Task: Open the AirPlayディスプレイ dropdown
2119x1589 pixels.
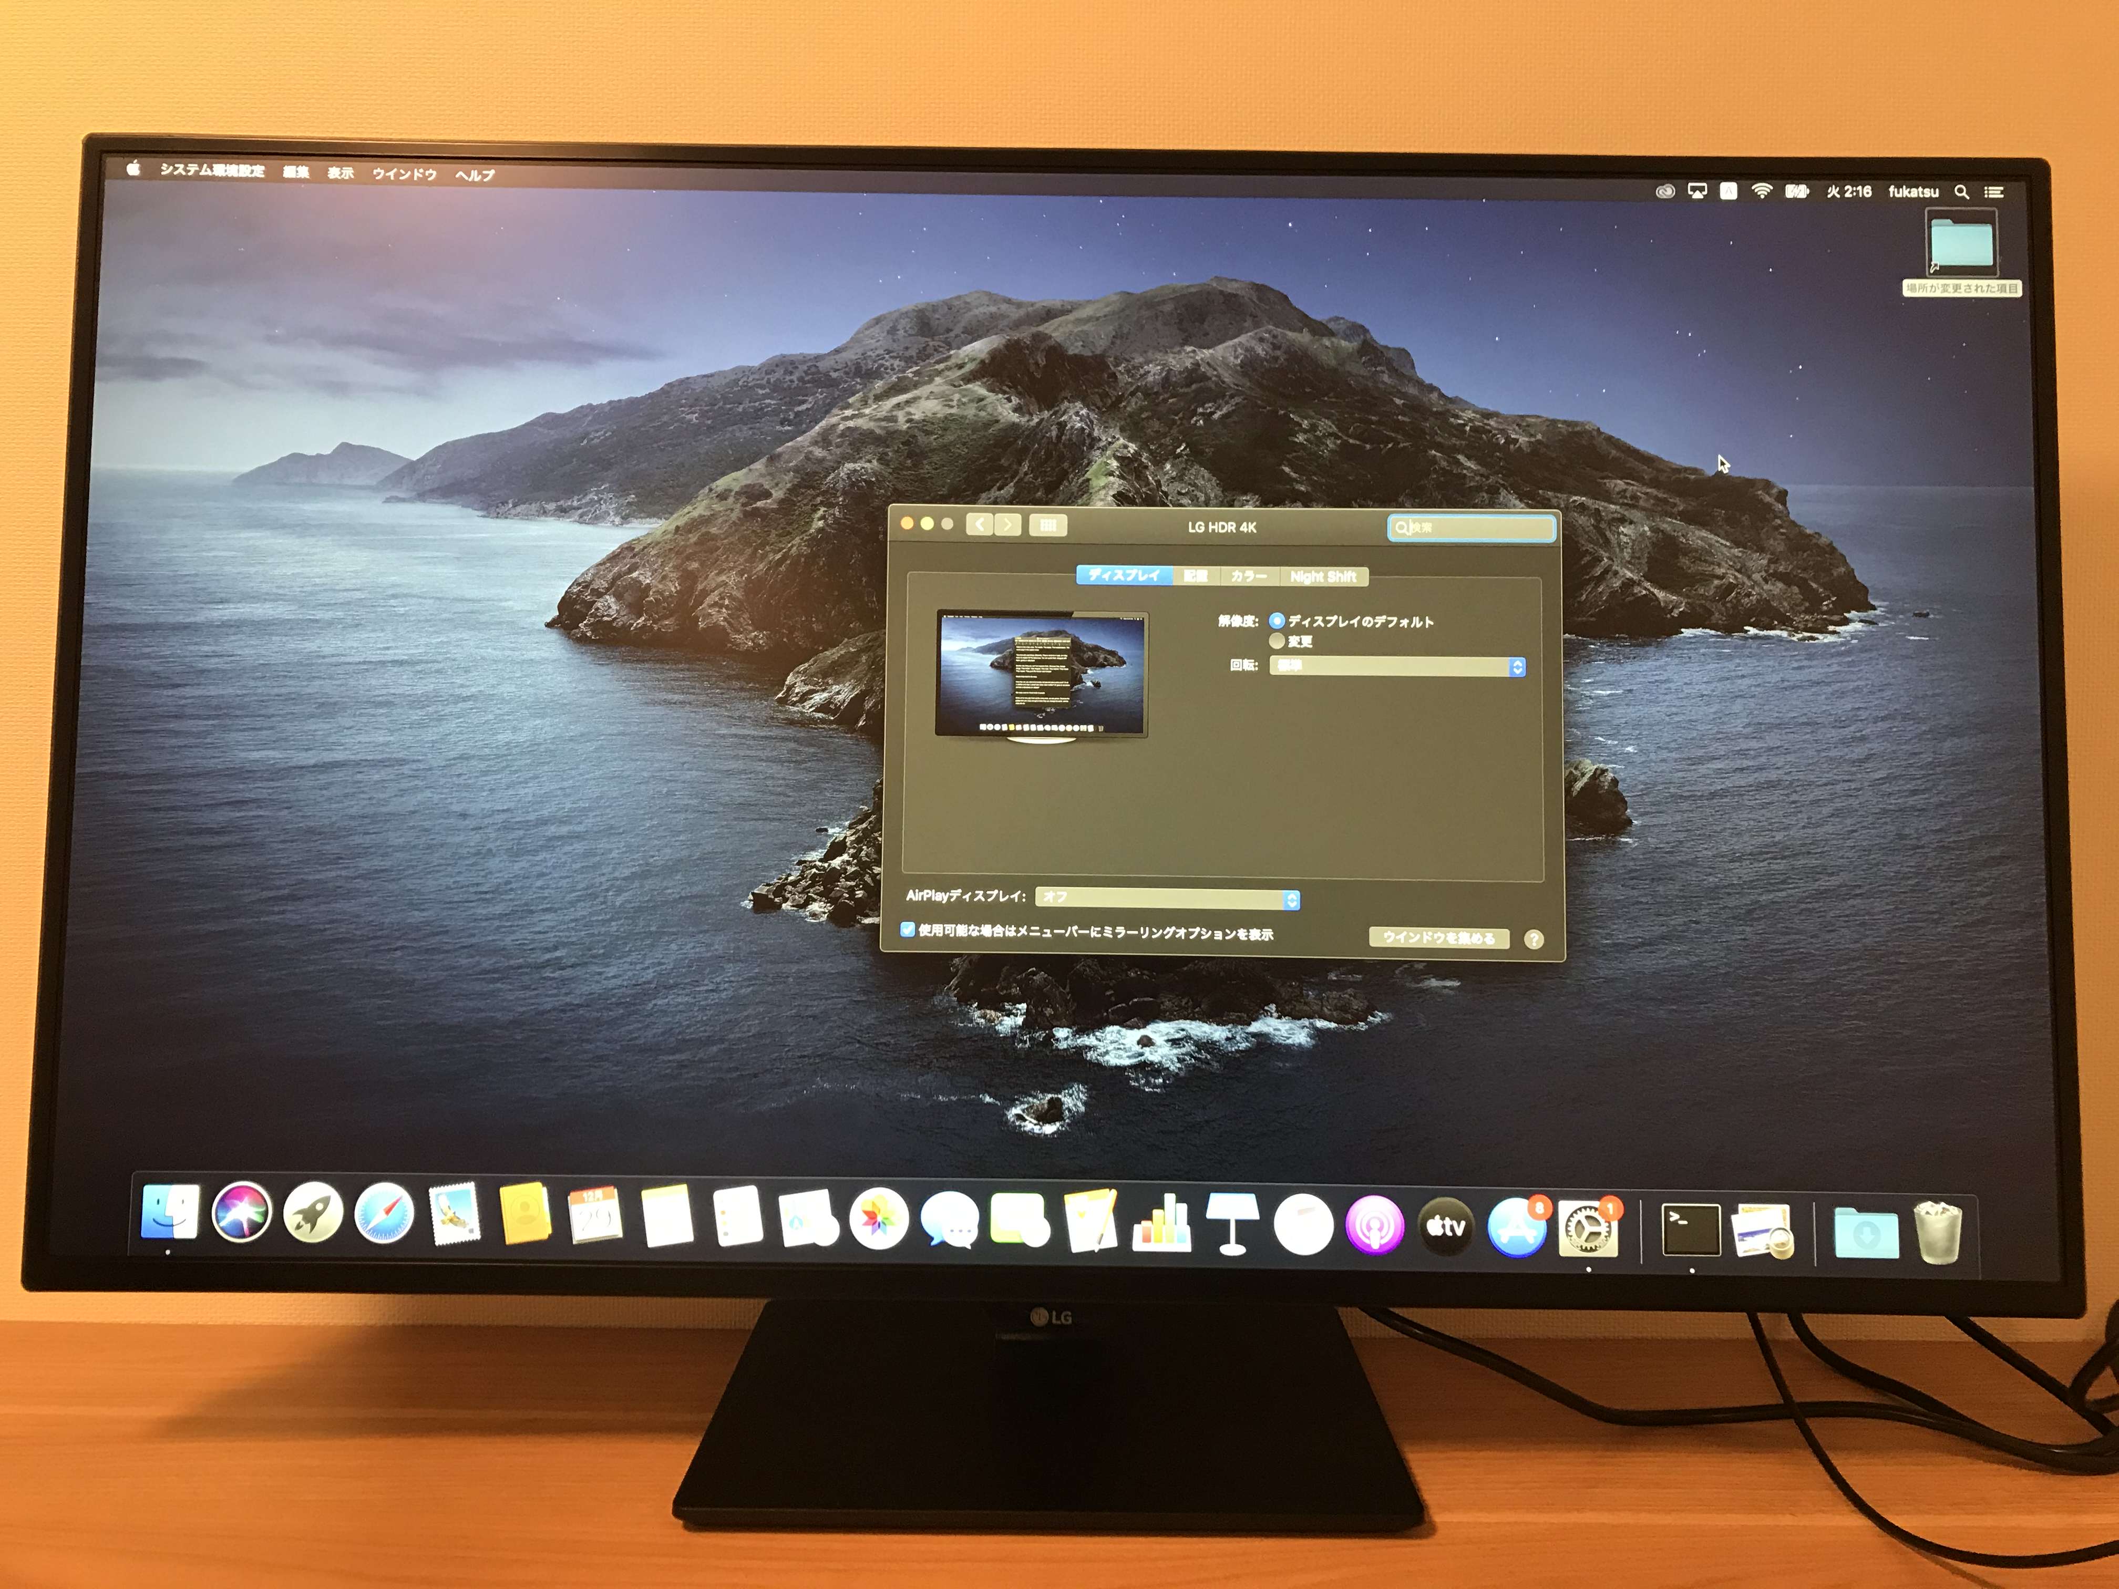Action: 1168,899
